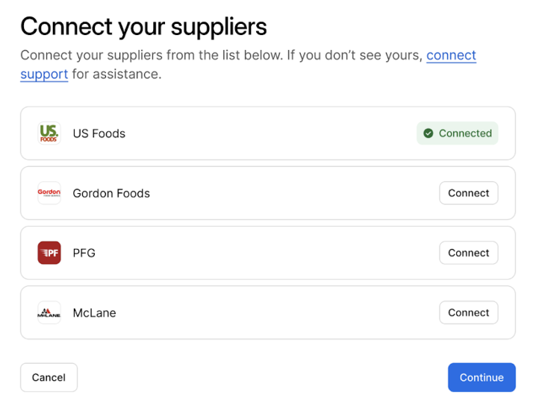Connect the Gordon Foods supplier
This screenshot has height=419, width=542.
pyautogui.click(x=468, y=193)
